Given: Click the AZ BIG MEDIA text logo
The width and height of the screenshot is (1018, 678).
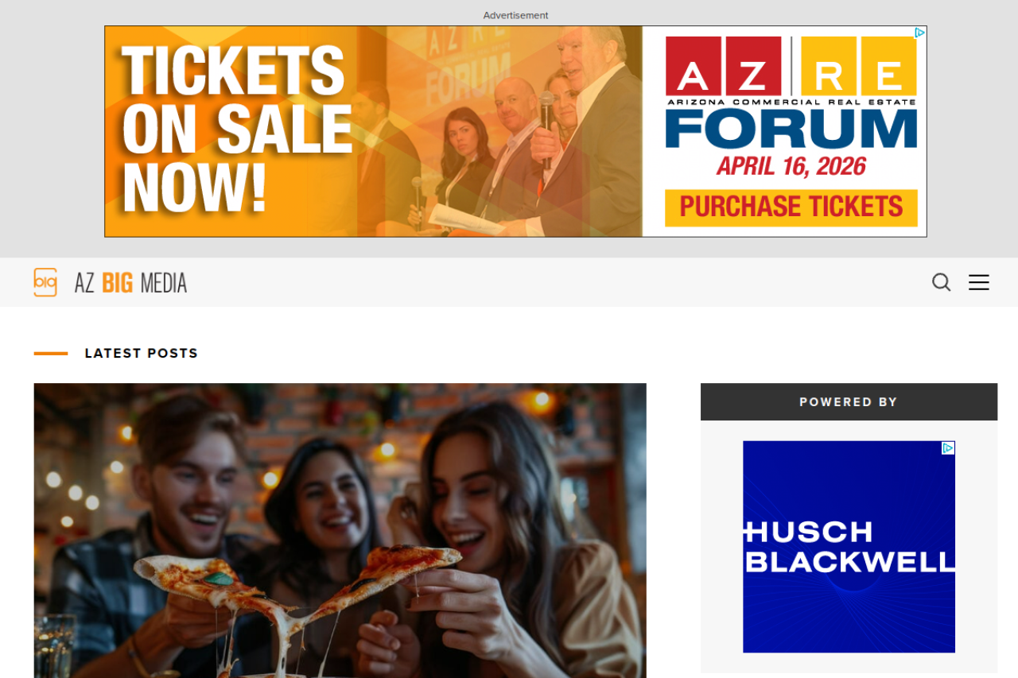Looking at the screenshot, I should point(130,283).
